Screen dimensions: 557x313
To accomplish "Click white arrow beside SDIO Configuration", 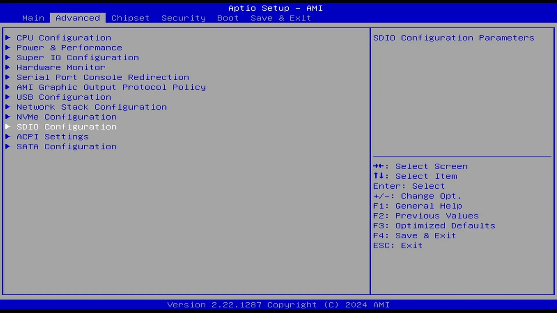I will (x=8, y=126).
